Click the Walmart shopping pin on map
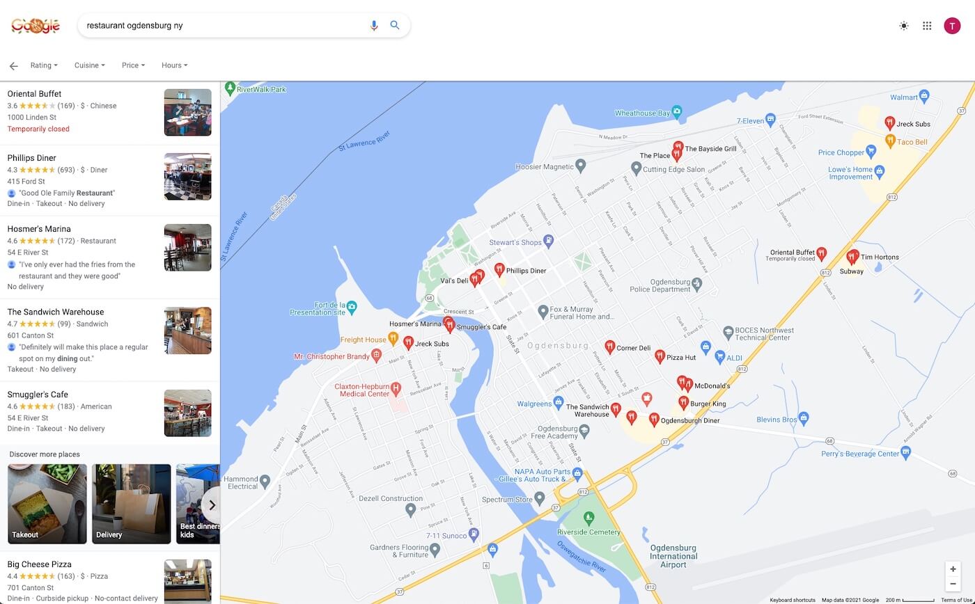Screen dimensions: 975x604 tap(924, 95)
